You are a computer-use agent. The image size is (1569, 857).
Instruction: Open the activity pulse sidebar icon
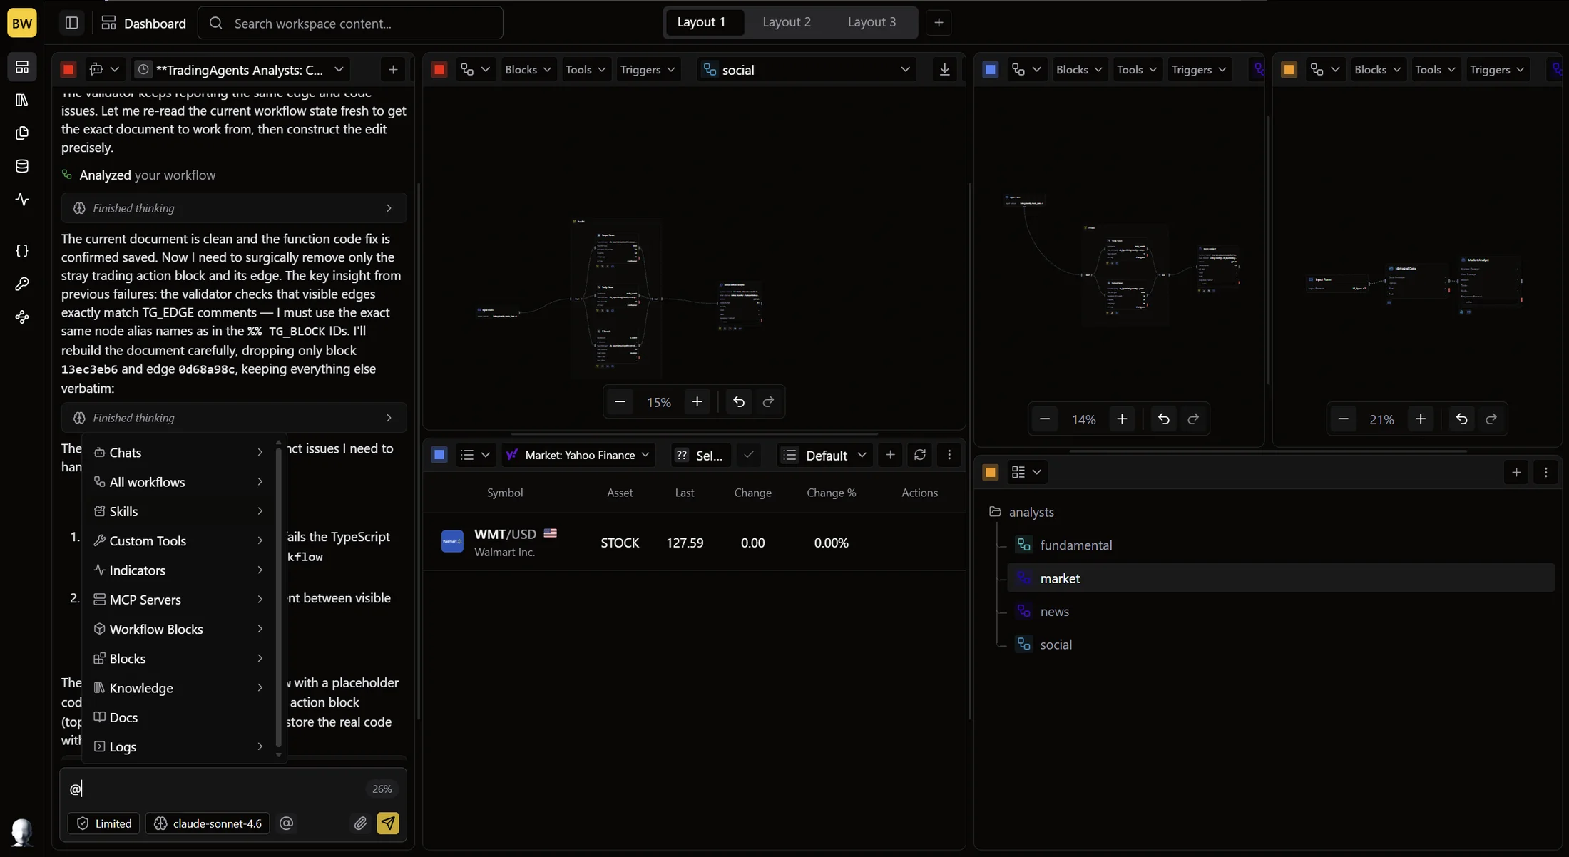(x=21, y=199)
